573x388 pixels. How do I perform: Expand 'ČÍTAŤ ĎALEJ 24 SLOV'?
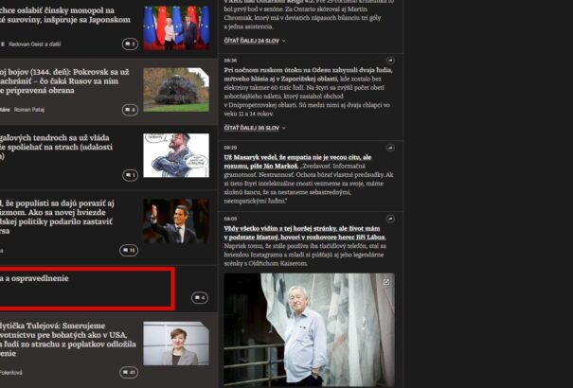pos(255,41)
